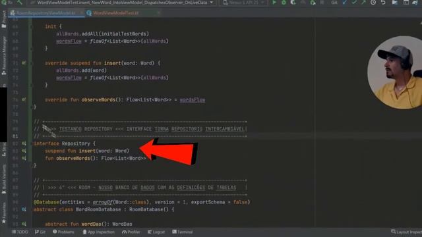Click the Debug bug icon
Image resolution: width=422 pixels, height=237 pixels.
284,3
